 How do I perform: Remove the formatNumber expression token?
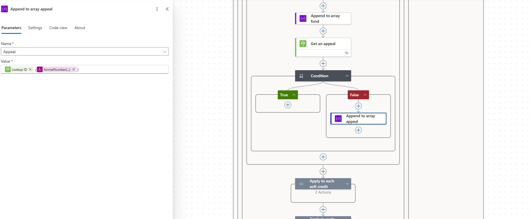[x=74, y=69]
